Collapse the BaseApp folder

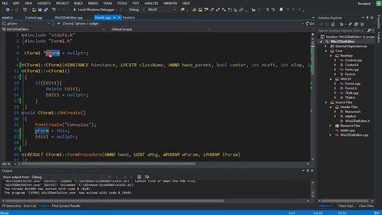click(330, 56)
